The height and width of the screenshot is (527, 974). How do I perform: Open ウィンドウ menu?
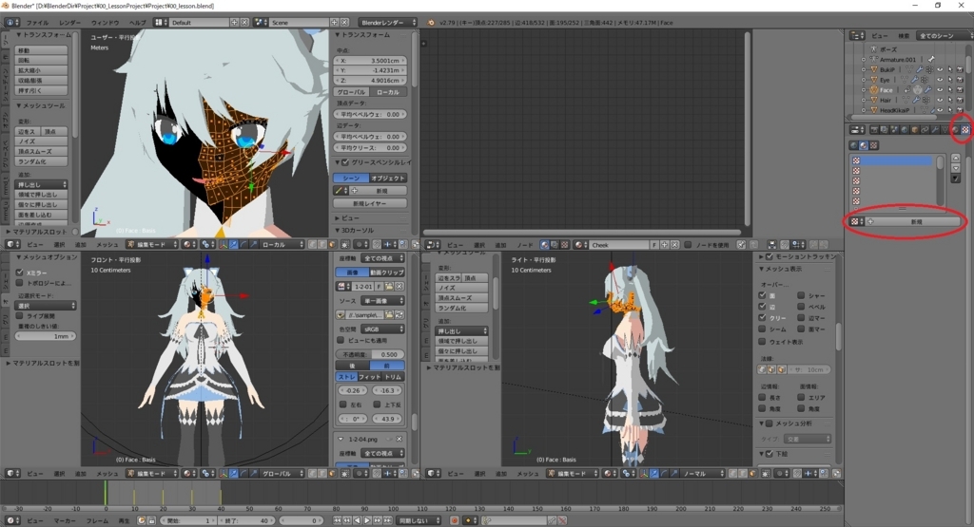(105, 23)
